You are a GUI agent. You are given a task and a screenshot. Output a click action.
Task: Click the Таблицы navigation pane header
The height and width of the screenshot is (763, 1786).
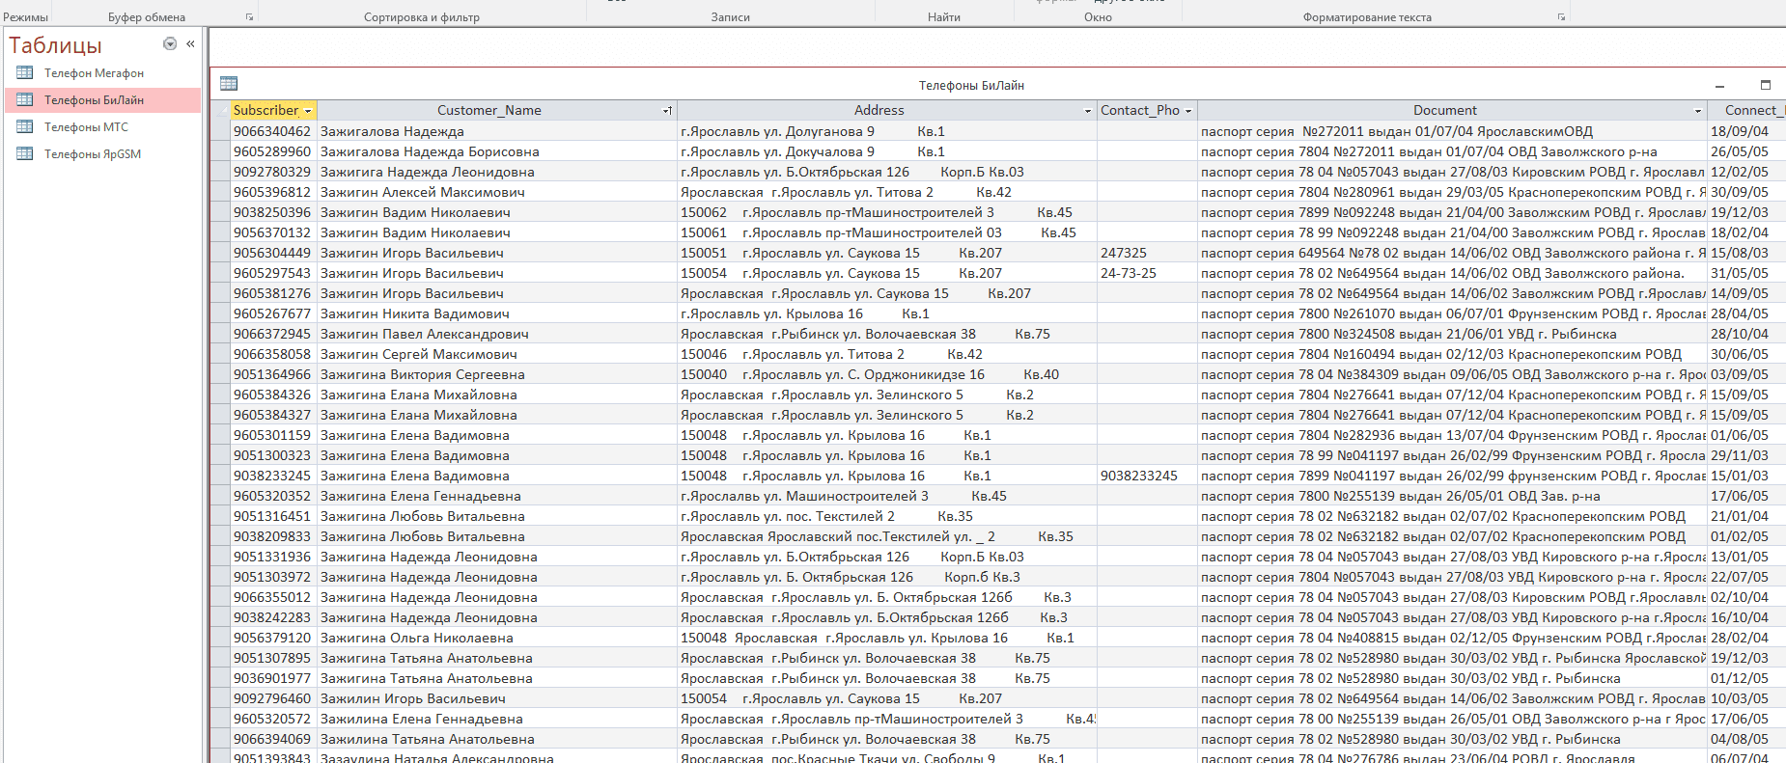pyautogui.click(x=55, y=44)
